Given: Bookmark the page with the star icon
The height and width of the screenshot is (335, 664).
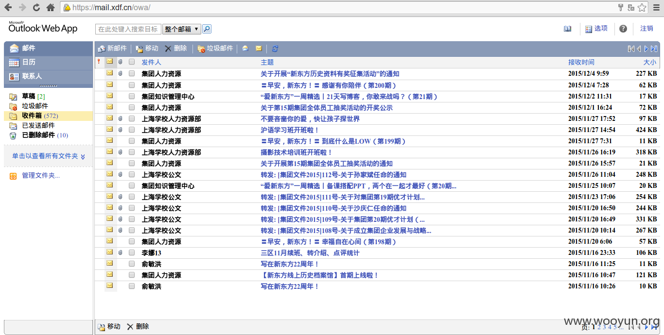Looking at the screenshot, I should tap(642, 7).
